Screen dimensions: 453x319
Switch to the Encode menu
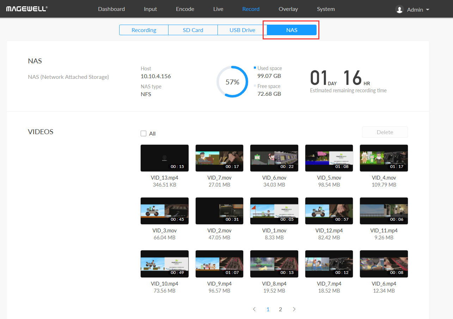tap(185, 9)
